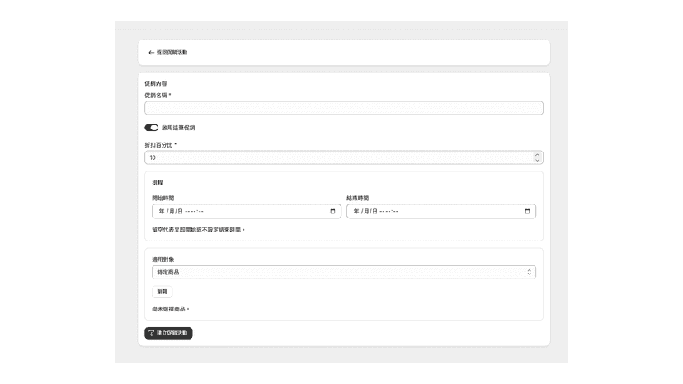Screen dimensions: 683x384
Task: Open the 適用對象 dropdown showing 特定商品
Action: 344,272
